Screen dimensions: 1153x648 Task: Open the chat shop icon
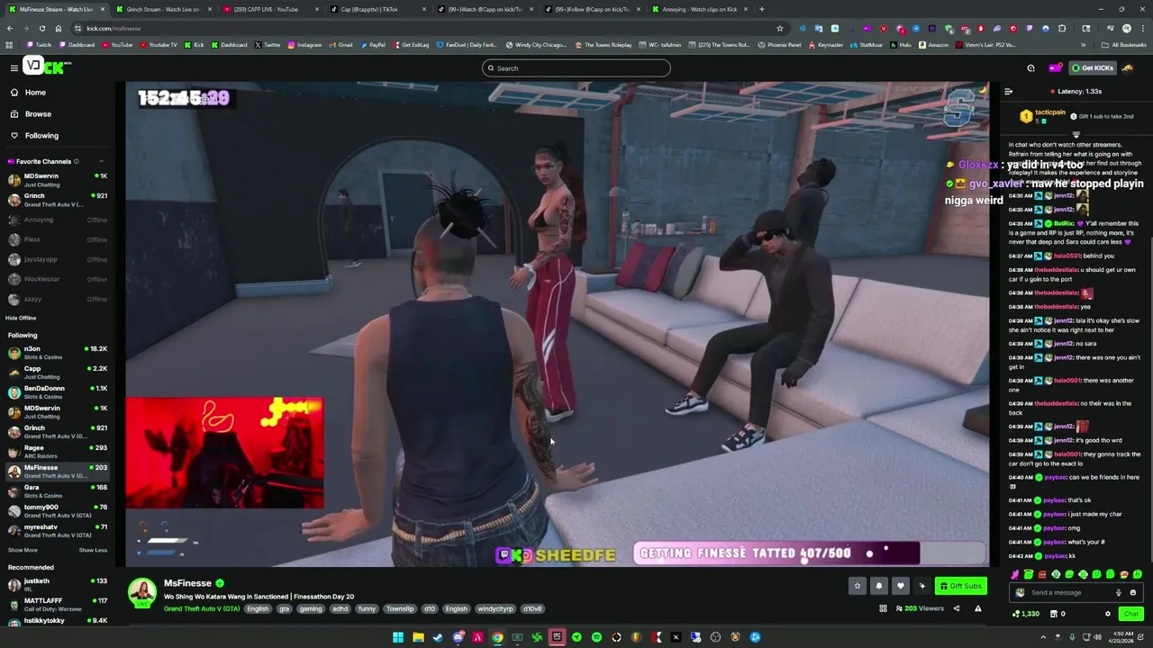(1053, 614)
